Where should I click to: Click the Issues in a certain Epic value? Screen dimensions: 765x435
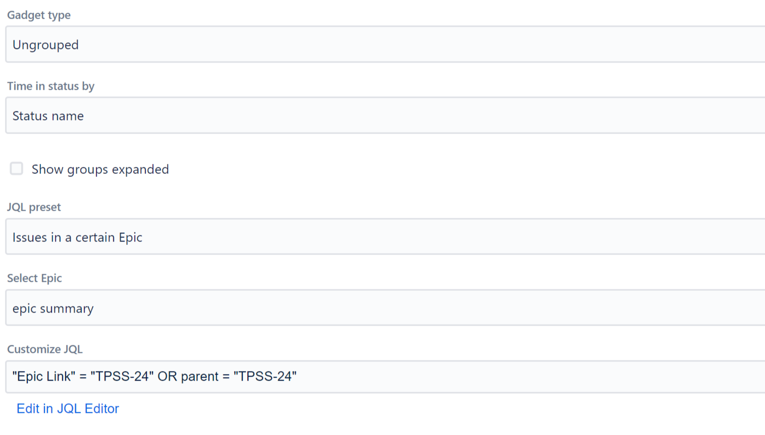coord(77,237)
